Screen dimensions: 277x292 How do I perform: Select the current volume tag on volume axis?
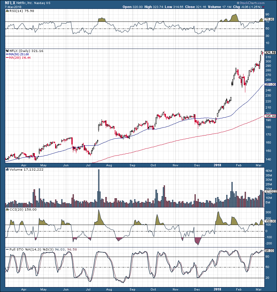coord(271,191)
